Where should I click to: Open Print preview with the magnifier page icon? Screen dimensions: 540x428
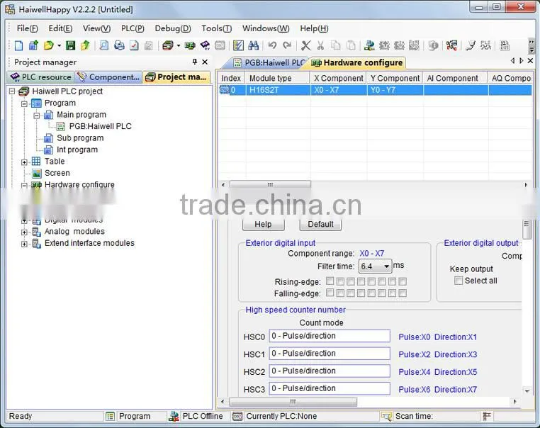[x=103, y=45]
